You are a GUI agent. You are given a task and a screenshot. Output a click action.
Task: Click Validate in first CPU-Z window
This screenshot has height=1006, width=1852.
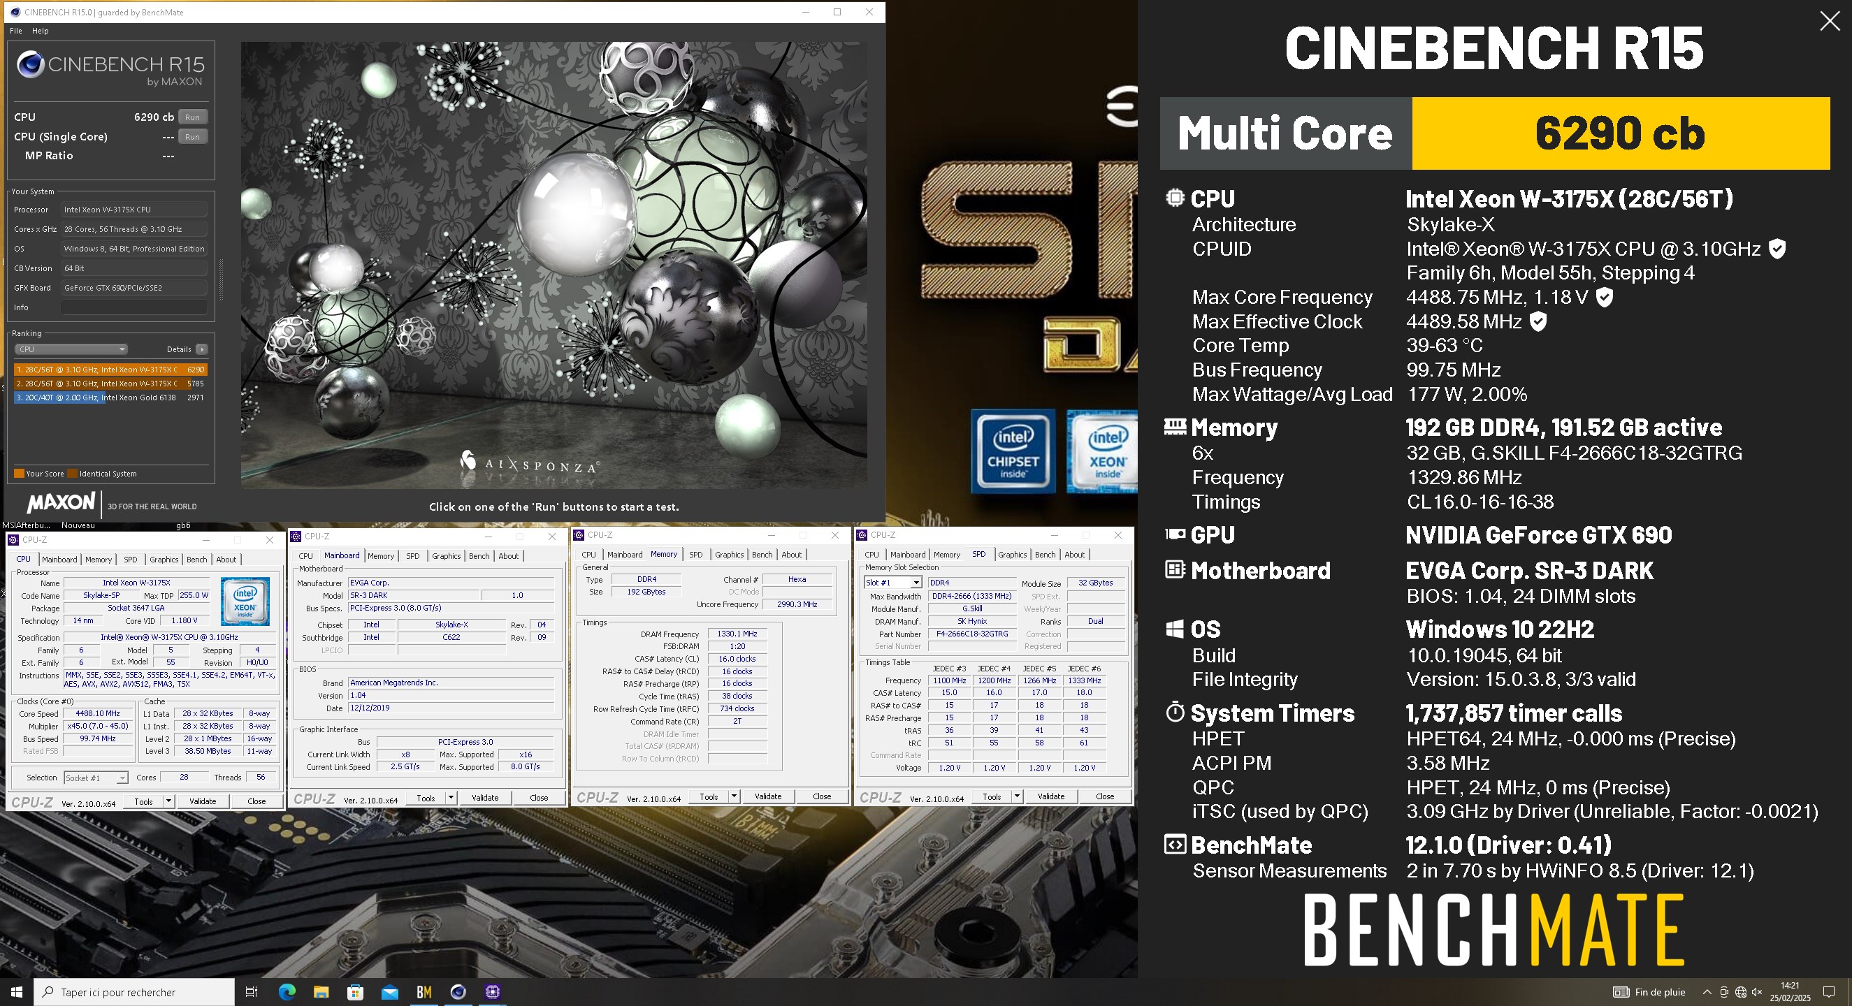click(202, 801)
